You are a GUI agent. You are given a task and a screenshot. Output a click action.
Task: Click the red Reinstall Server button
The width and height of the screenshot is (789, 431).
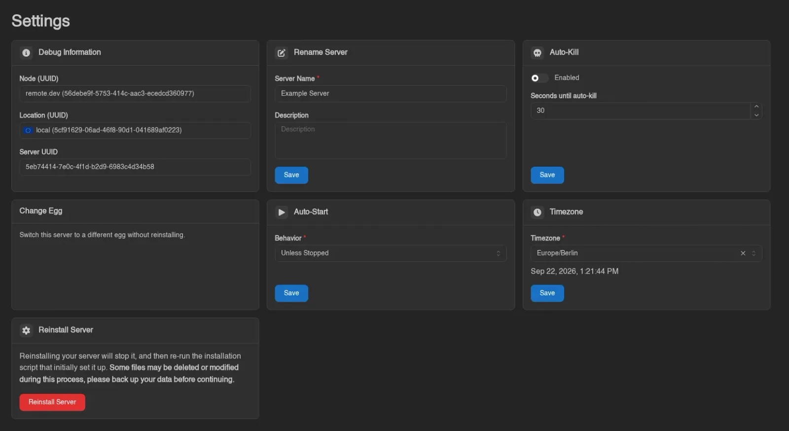52,402
